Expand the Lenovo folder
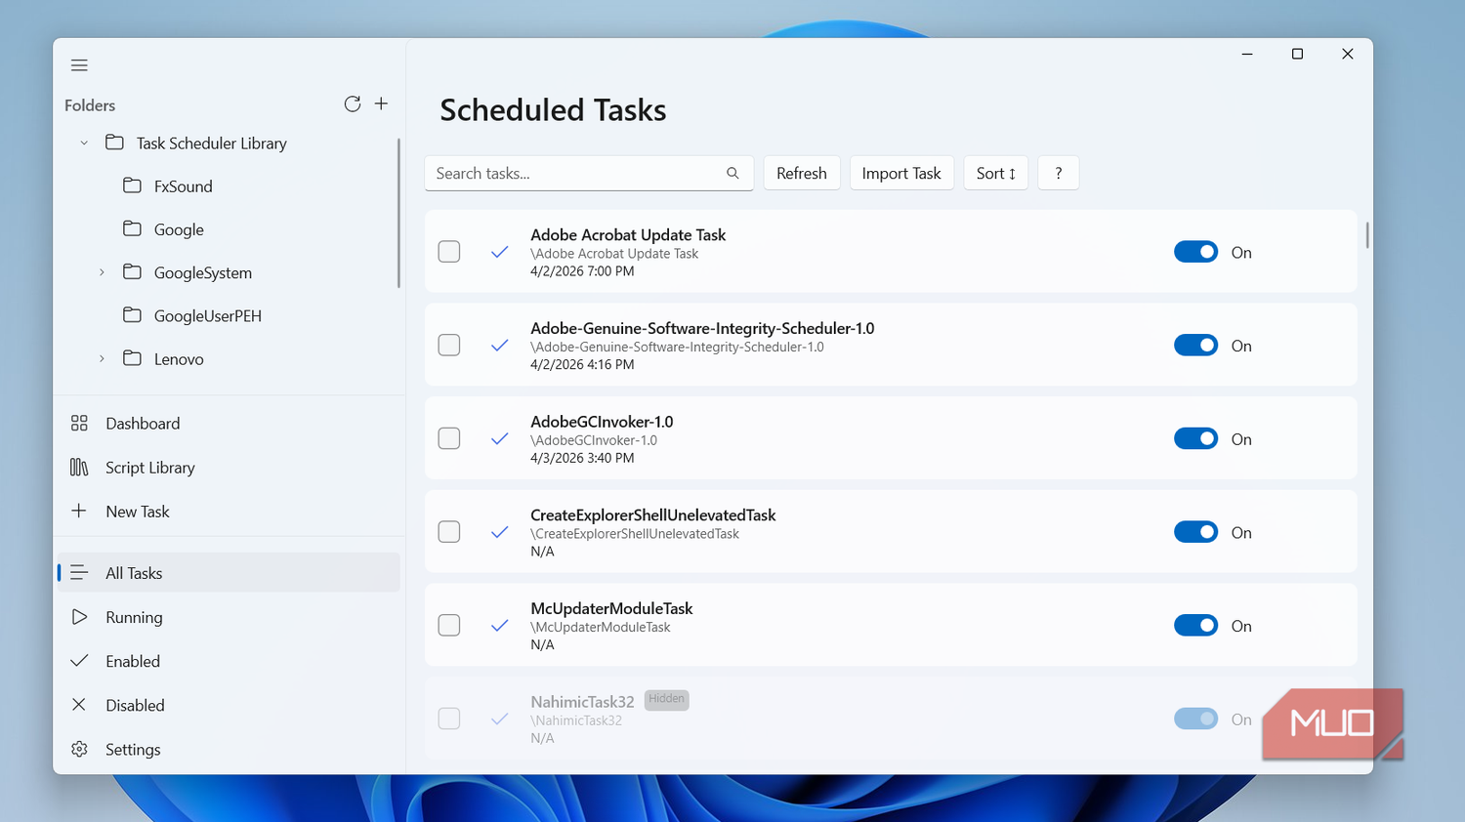 coord(102,358)
